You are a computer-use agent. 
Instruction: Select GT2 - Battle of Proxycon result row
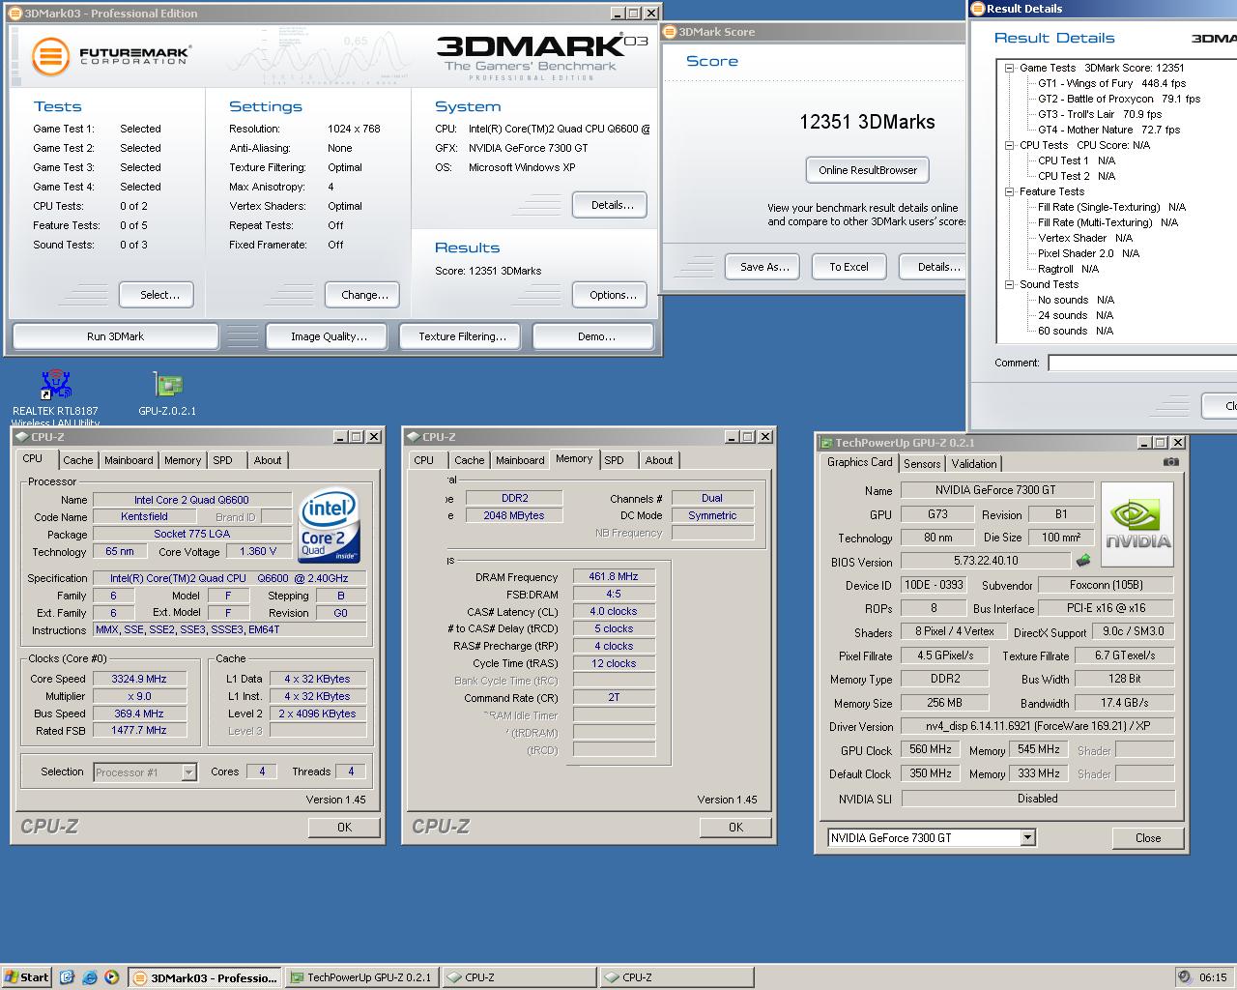(1119, 99)
